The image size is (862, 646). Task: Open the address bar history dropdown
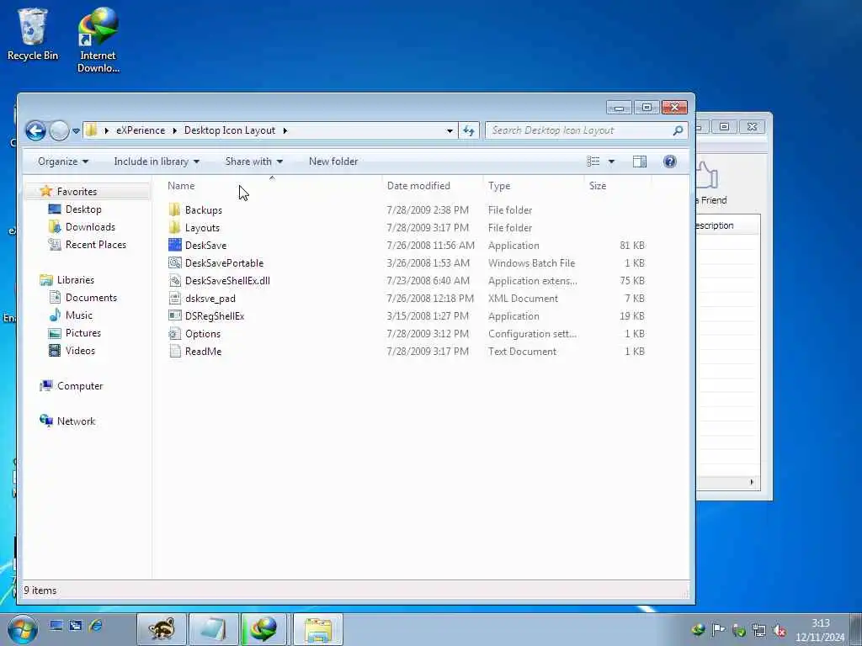click(x=450, y=130)
